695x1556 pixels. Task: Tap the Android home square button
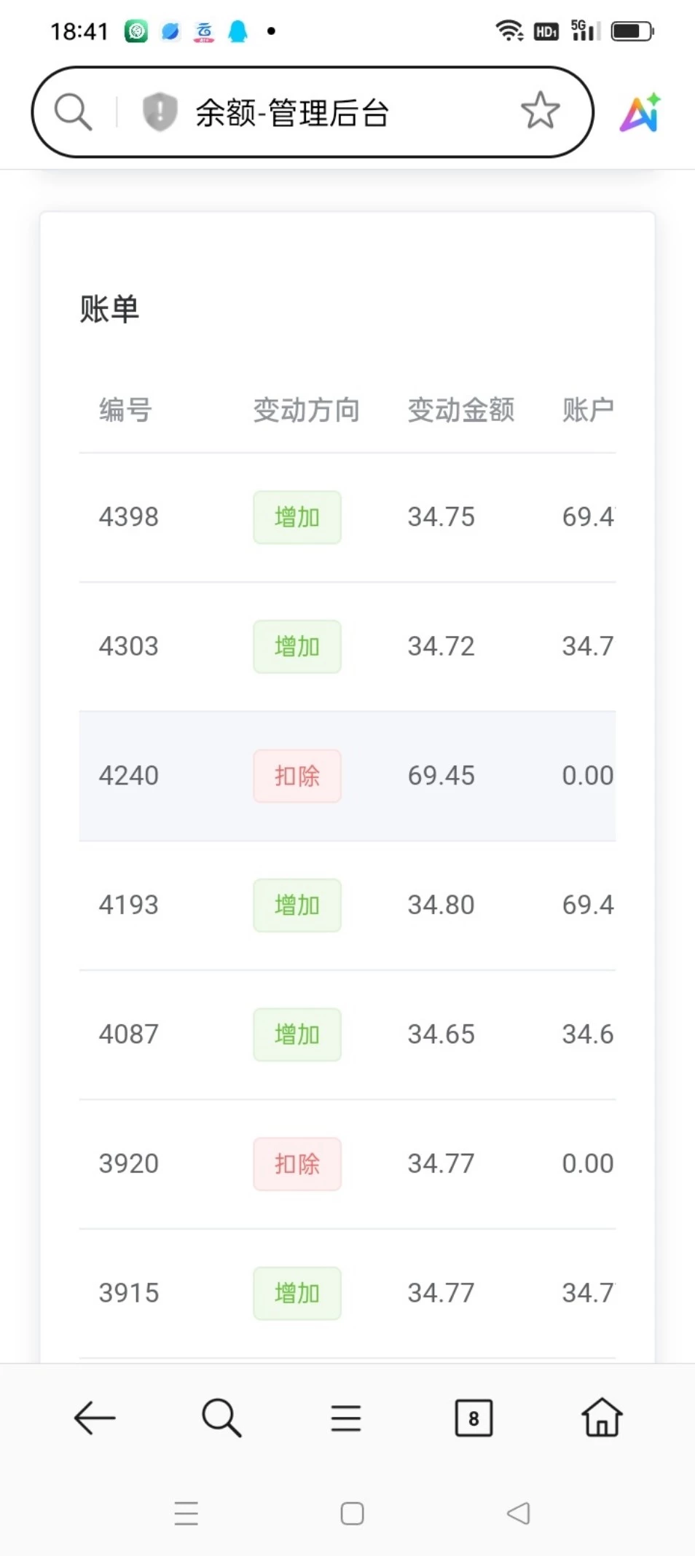tap(352, 1513)
